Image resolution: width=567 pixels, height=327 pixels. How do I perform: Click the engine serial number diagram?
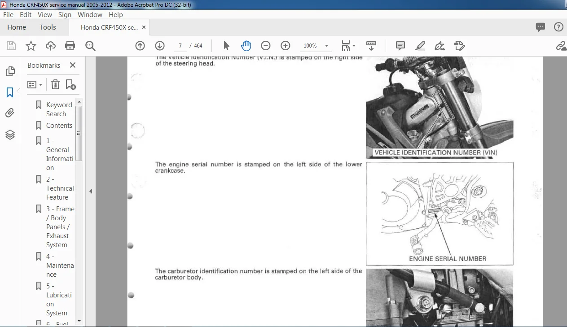click(x=440, y=214)
